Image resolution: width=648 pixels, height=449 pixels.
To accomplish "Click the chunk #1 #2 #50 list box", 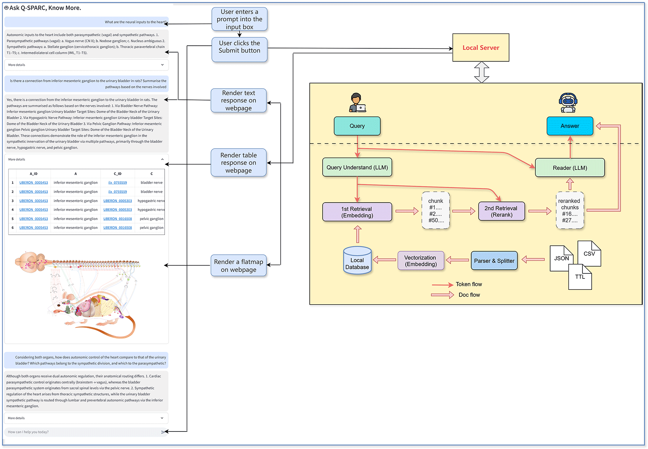I will [436, 210].
